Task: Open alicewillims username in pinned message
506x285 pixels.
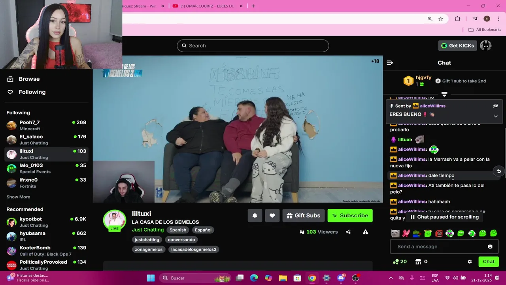Action: 432,106
